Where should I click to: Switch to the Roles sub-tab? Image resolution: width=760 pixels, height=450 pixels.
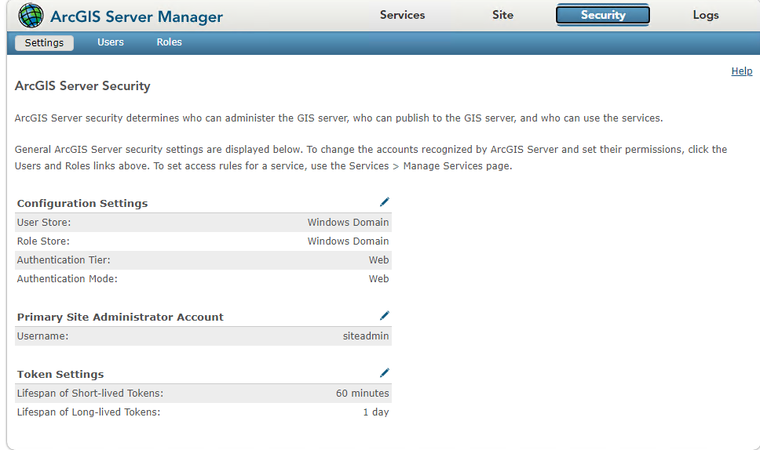[169, 42]
